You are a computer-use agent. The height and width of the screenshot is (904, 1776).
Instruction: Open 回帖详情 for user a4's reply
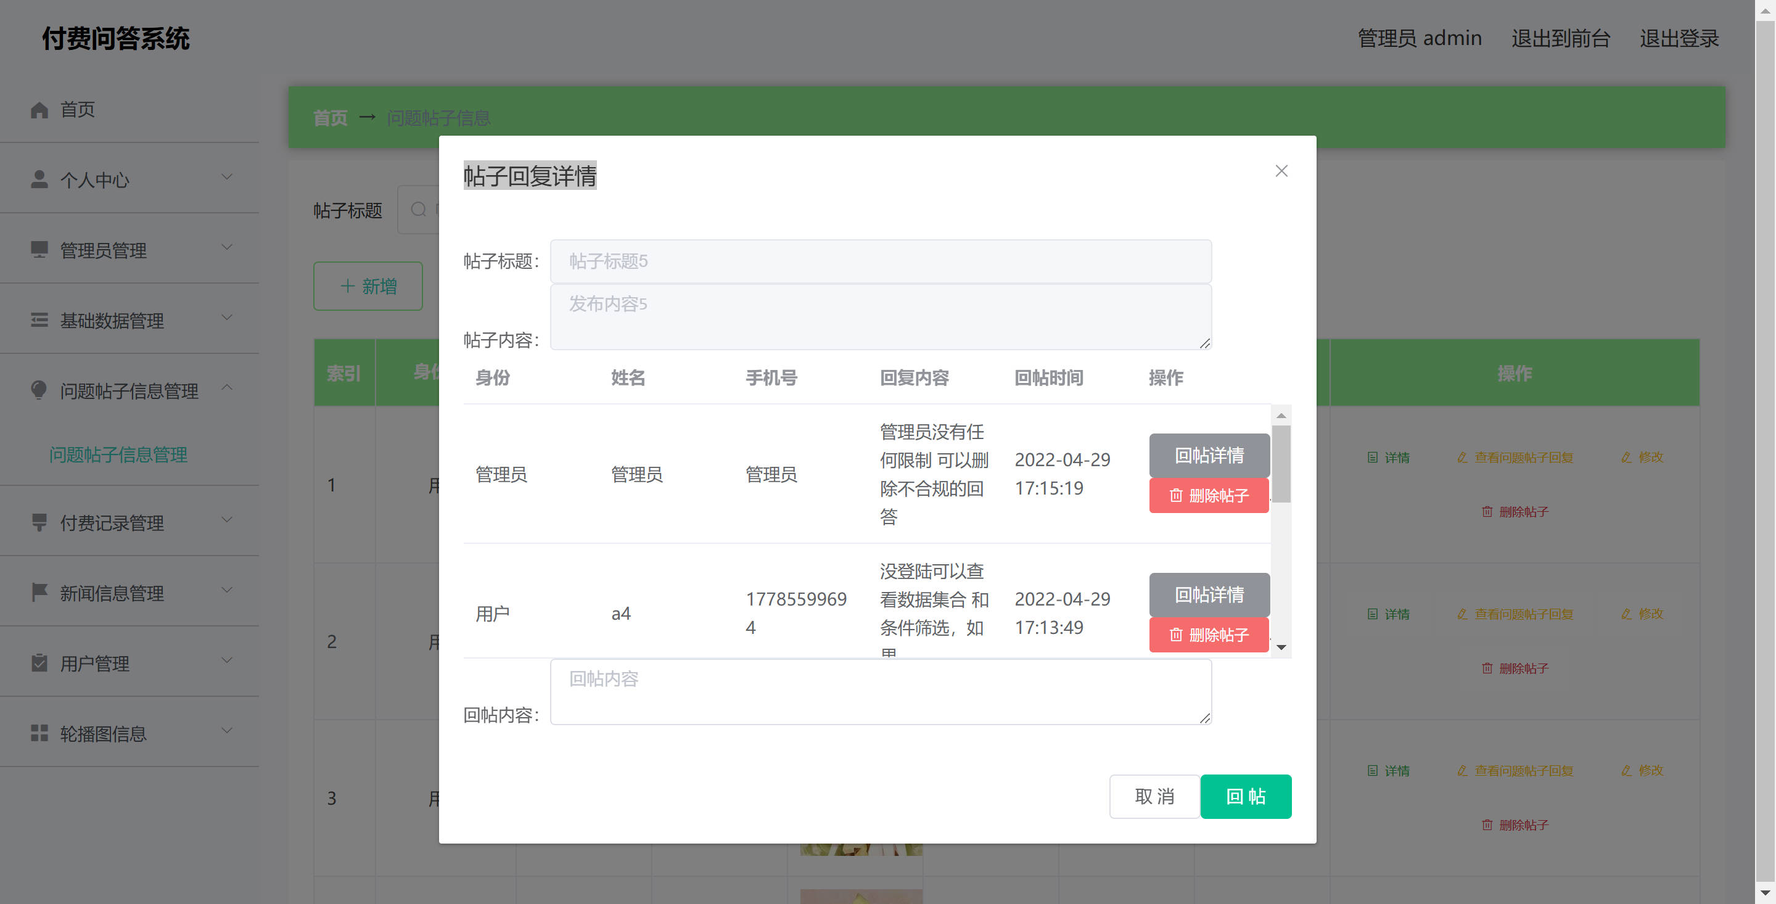(1209, 594)
